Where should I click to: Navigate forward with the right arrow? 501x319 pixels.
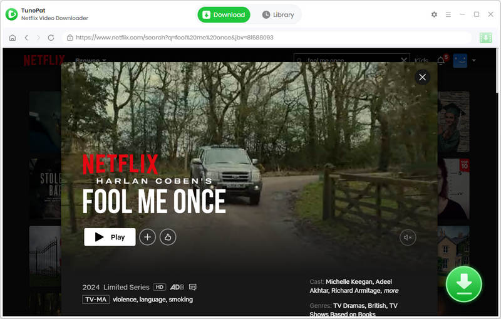pos(38,38)
